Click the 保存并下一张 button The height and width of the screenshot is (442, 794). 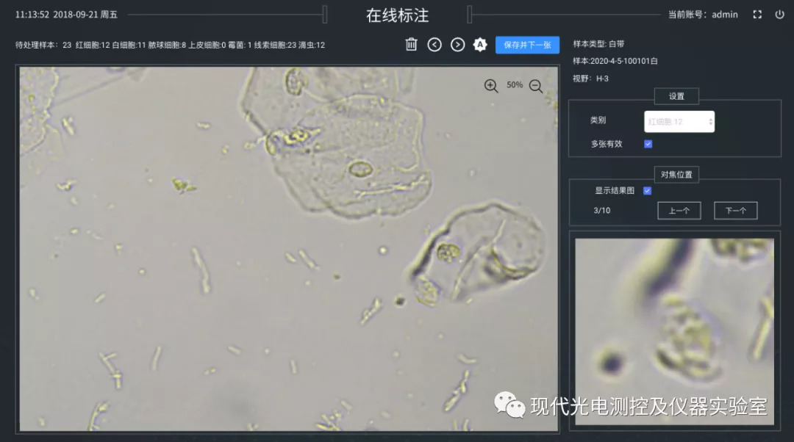pyautogui.click(x=527, y=45)
